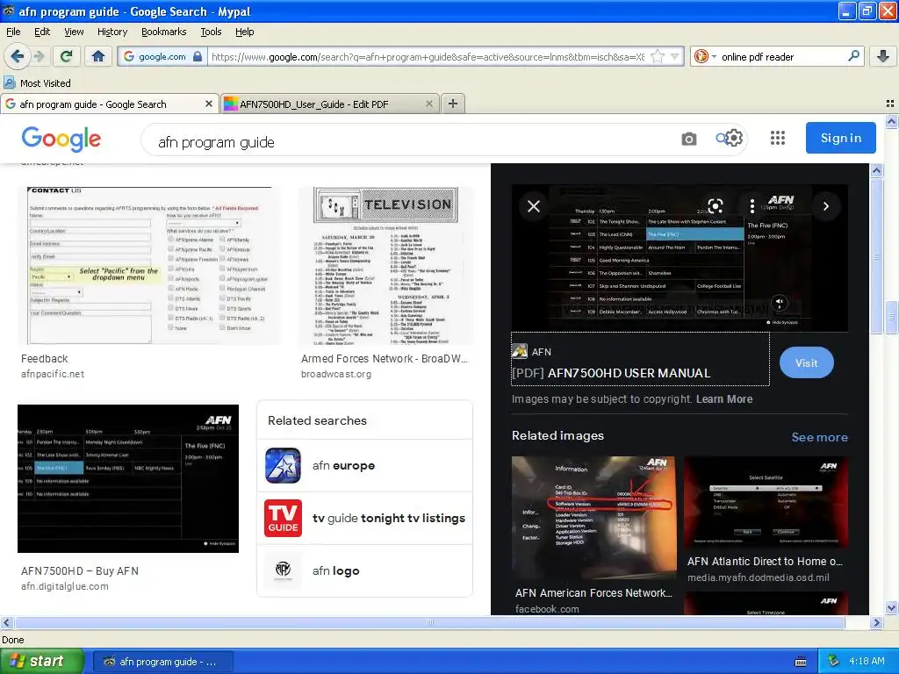The image size is (899, 674).
Task: Open the Learn More copyright link
Action: pyautogui.click(x=724, y=399)
